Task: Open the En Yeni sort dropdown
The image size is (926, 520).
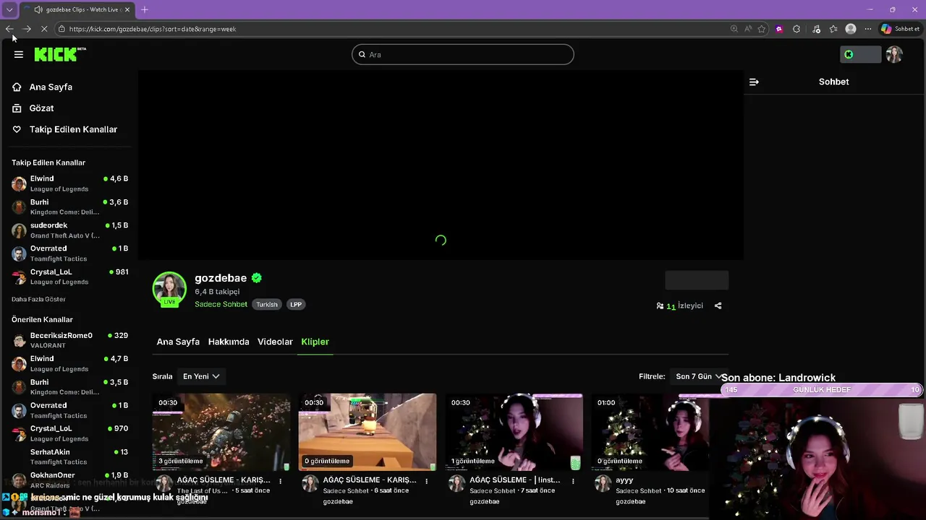Action: point(201,376)
